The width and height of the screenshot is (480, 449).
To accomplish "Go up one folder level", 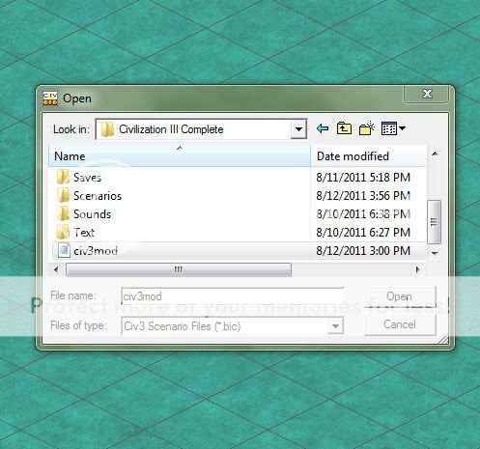I will 344,128.
